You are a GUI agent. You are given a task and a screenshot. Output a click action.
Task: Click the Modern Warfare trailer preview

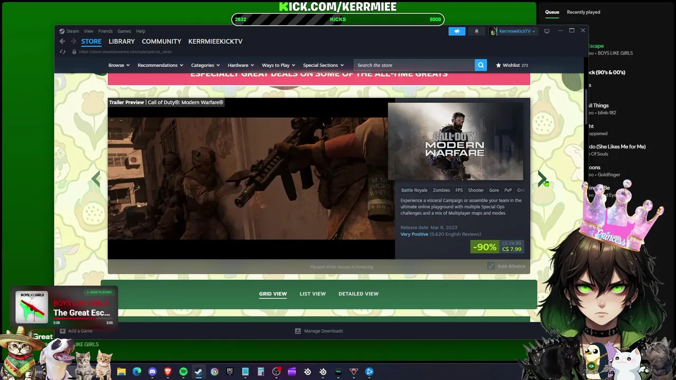coord(251,178)
